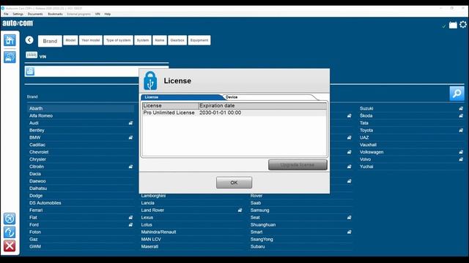
Task: Click the vehicle icon next to Fiat
Action: pos(130,218)
